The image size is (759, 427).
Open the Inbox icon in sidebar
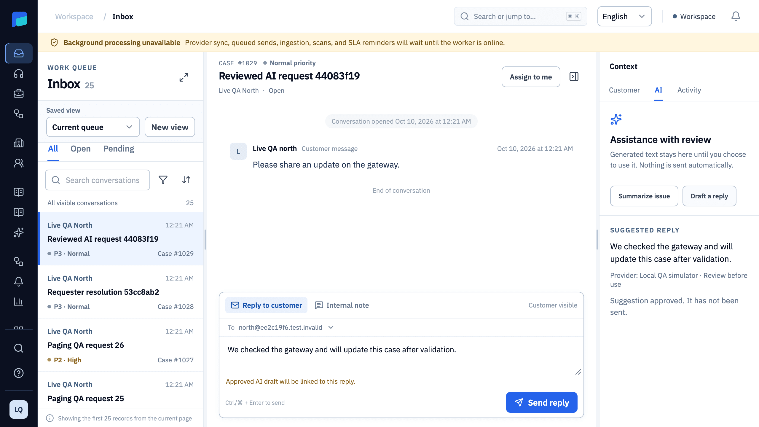(x=19, y=53)
